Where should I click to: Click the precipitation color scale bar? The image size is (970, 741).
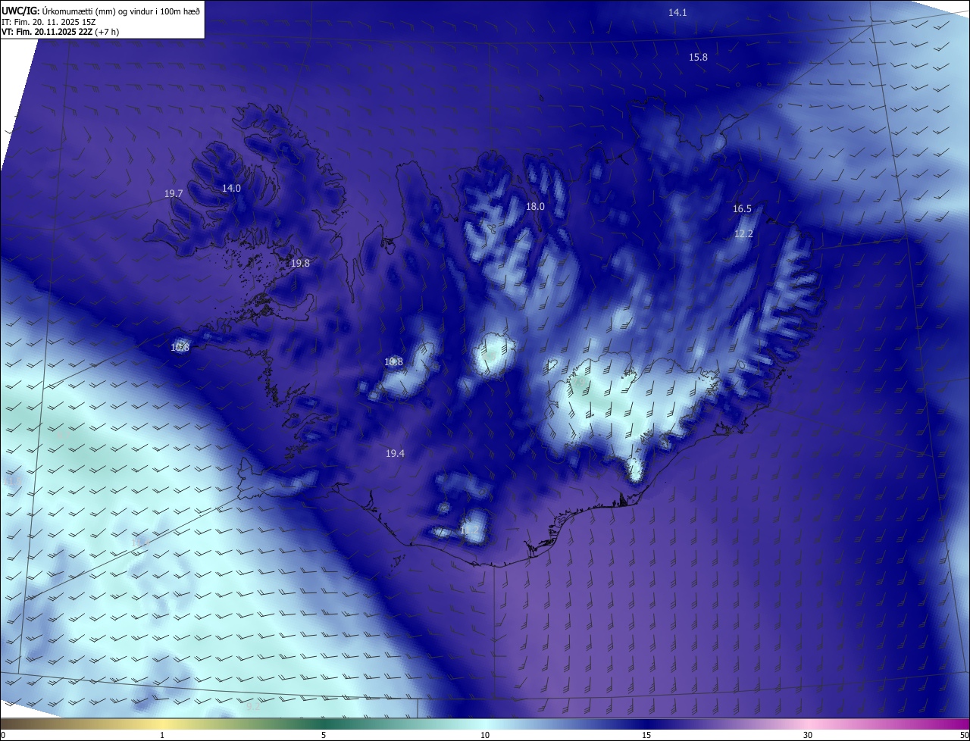[x=485, y=724]
